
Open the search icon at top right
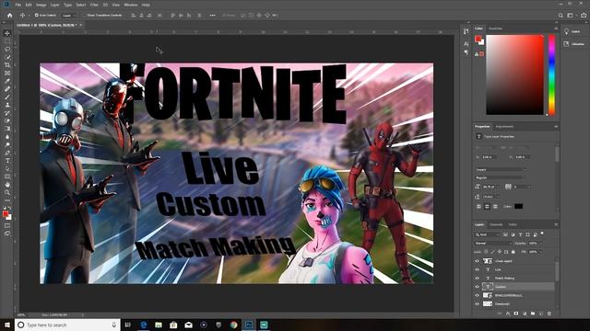(x=560, y=16)
